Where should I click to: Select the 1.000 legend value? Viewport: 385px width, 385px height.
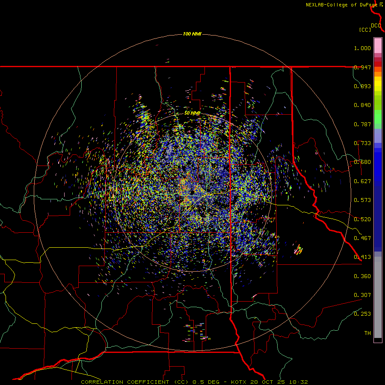click(362, 48)
